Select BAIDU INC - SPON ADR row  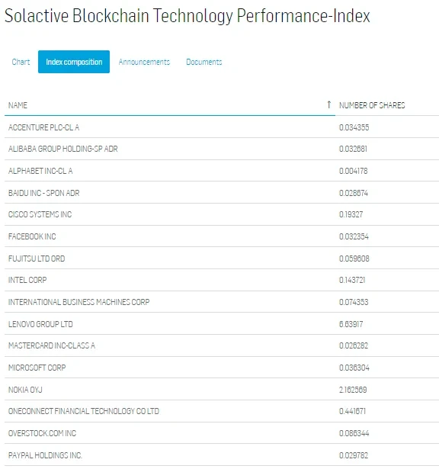coord(222,193)
